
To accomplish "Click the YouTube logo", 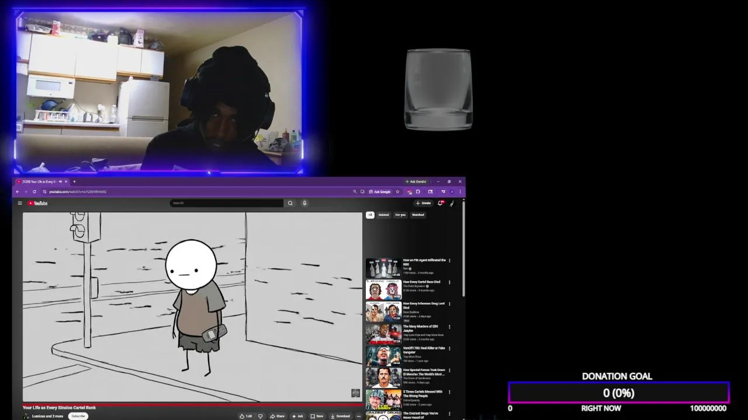I will (37, 203).
